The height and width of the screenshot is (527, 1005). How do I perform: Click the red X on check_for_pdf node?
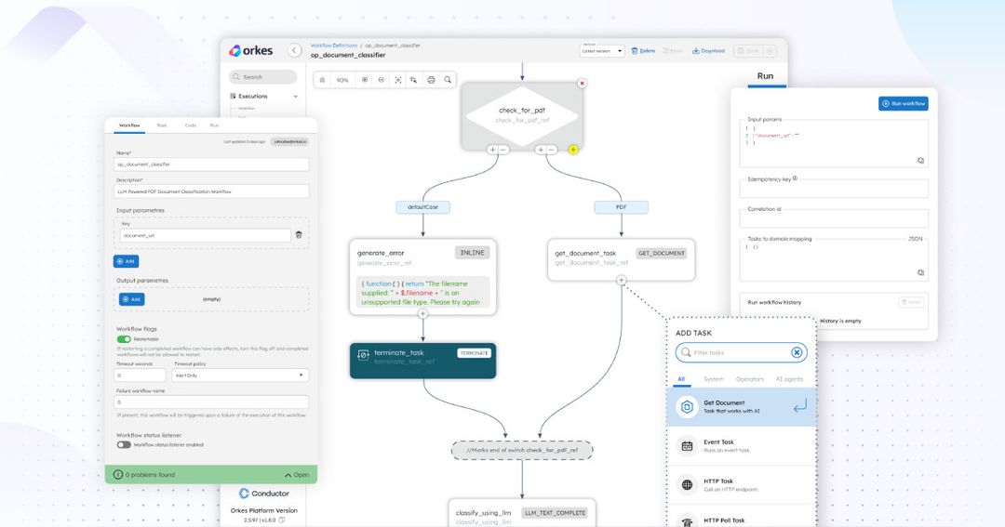[x=582, y=84]
